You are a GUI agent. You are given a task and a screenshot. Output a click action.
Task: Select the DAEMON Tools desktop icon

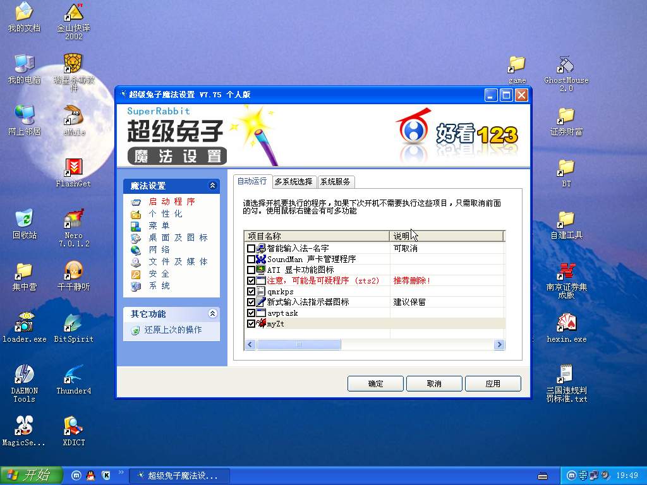(24, 383)
